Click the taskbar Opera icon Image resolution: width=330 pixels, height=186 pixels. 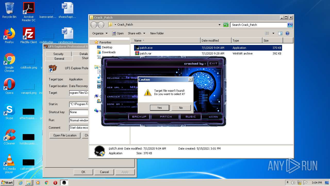coord(55,183)
